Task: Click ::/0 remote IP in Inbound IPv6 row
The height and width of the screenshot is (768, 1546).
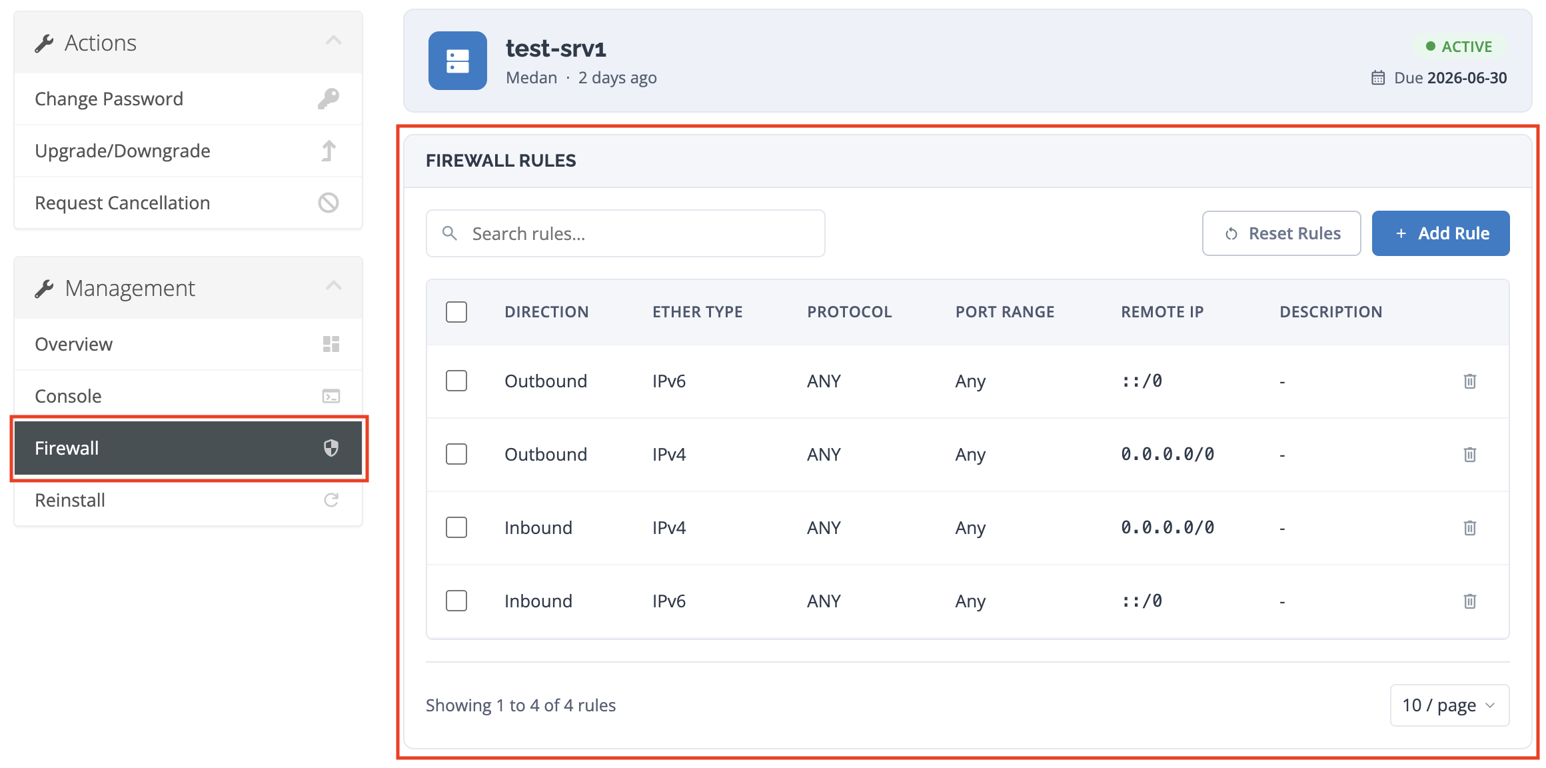Action: (x=1142, y=601)
